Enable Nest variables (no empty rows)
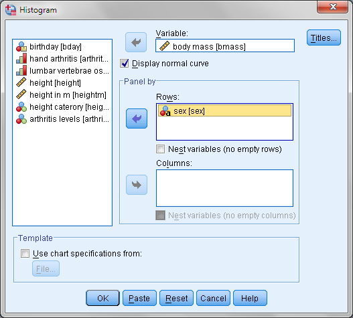The image size is (353, 318). [x=160, y=149]
